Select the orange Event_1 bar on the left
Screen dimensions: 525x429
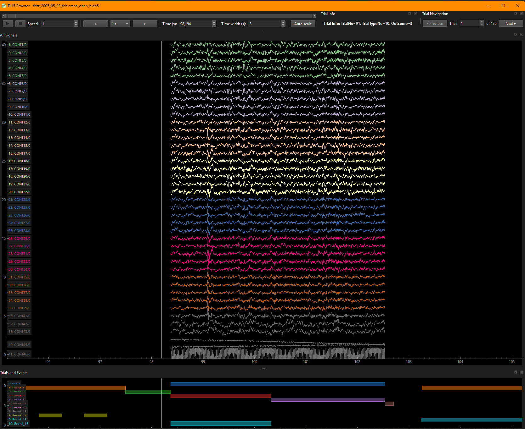(76, 388)
